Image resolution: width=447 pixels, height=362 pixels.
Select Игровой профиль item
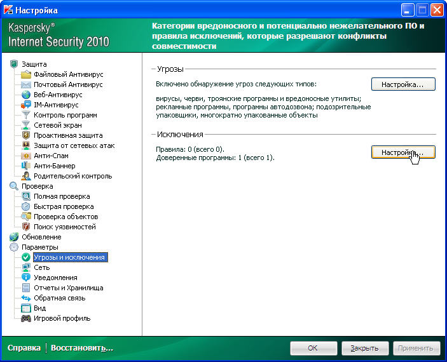(x=62, y=318)
